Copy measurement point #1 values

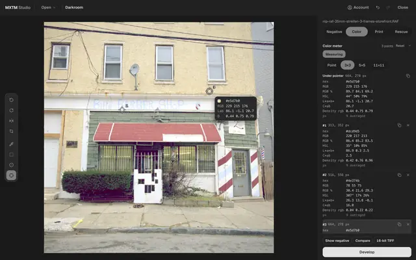(x=399, y=125)
